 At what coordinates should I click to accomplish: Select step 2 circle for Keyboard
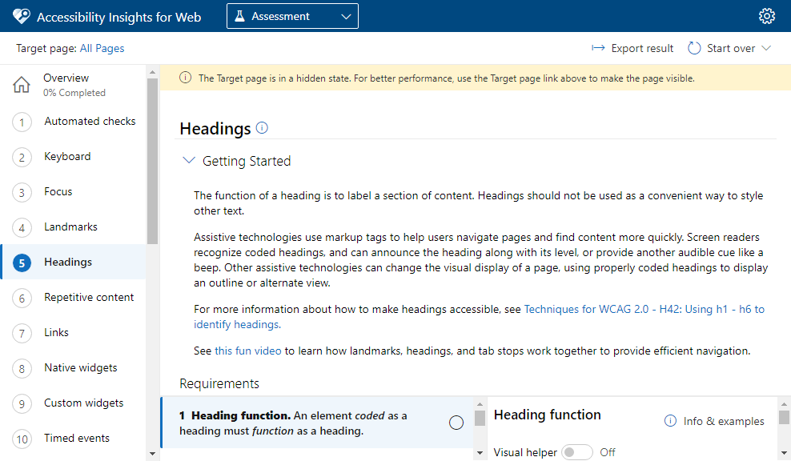coord(22,158)
